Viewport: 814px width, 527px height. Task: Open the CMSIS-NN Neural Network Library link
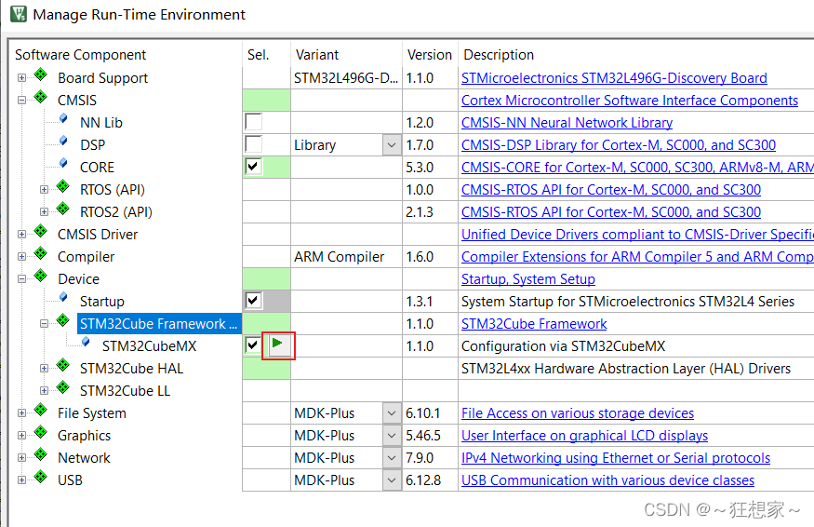(567, 123)
